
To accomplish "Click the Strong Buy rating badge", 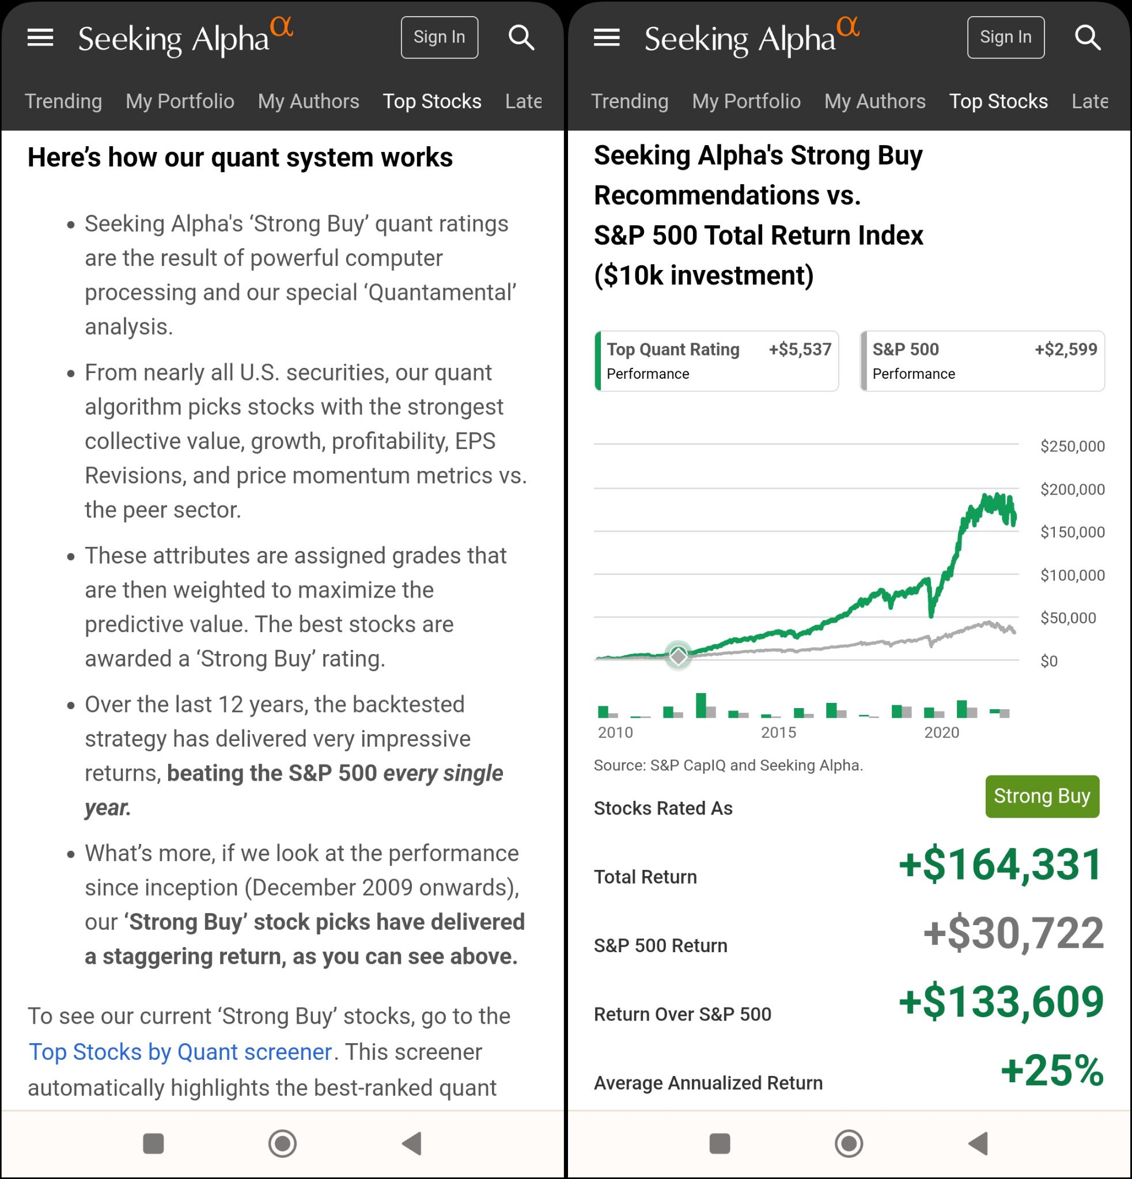I will pyautogui.click(x=1042, y=796).
